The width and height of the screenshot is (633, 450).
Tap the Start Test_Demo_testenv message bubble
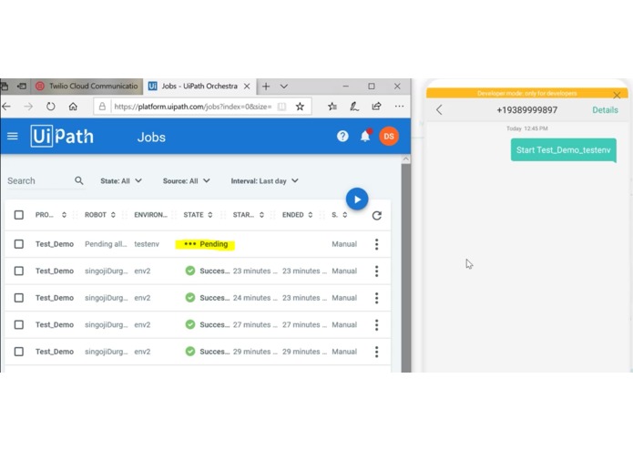click(x=563, y=150)
